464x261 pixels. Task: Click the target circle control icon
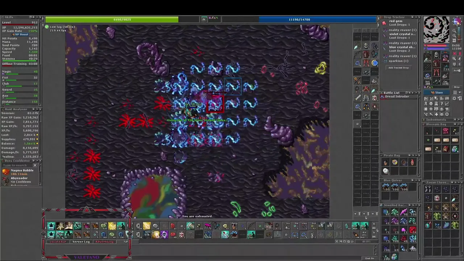[x=447, y=114]
